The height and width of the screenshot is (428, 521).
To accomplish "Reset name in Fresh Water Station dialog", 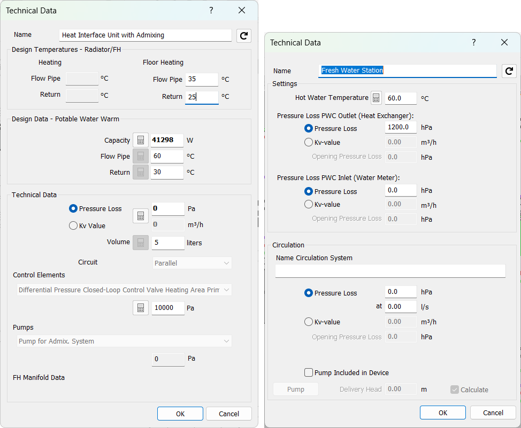I will pos(509,71).
